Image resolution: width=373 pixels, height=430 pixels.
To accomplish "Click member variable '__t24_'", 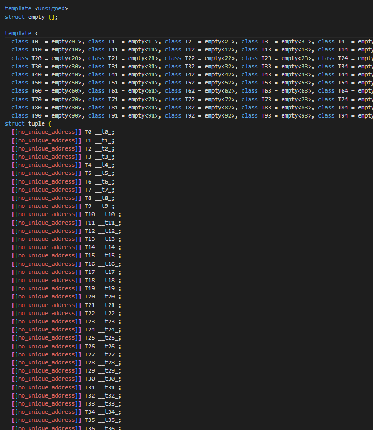I will point(108,329).
